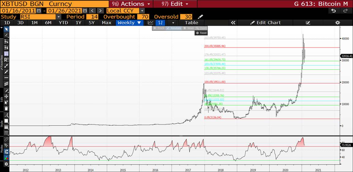Click the pencil icon next to Oversold

click(200, 17)
